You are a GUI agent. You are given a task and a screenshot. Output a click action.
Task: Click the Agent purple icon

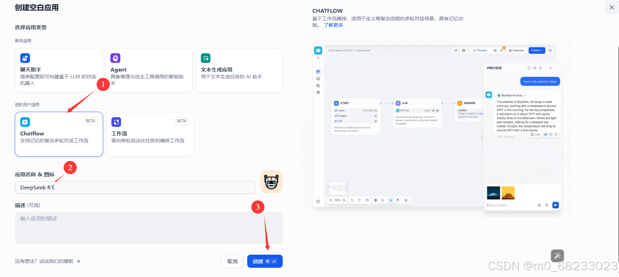[x=116, y=58]
